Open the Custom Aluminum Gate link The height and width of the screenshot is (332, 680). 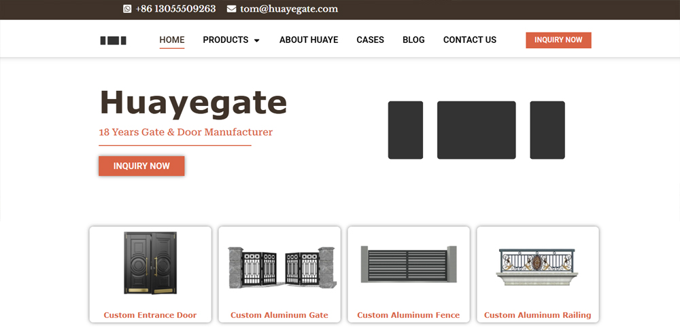(279, 315)
